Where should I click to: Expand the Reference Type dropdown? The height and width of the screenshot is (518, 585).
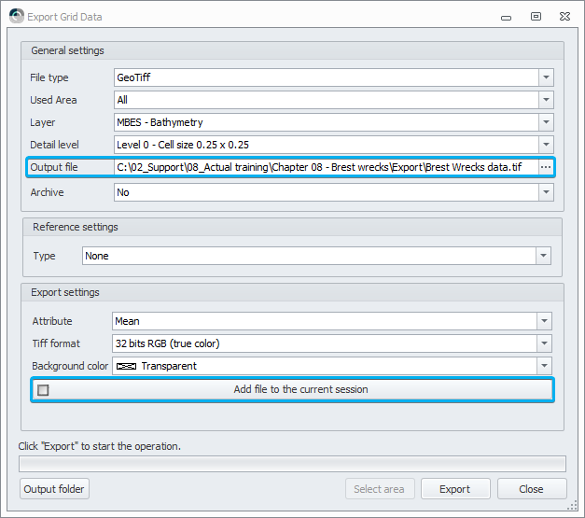(543, 256)
